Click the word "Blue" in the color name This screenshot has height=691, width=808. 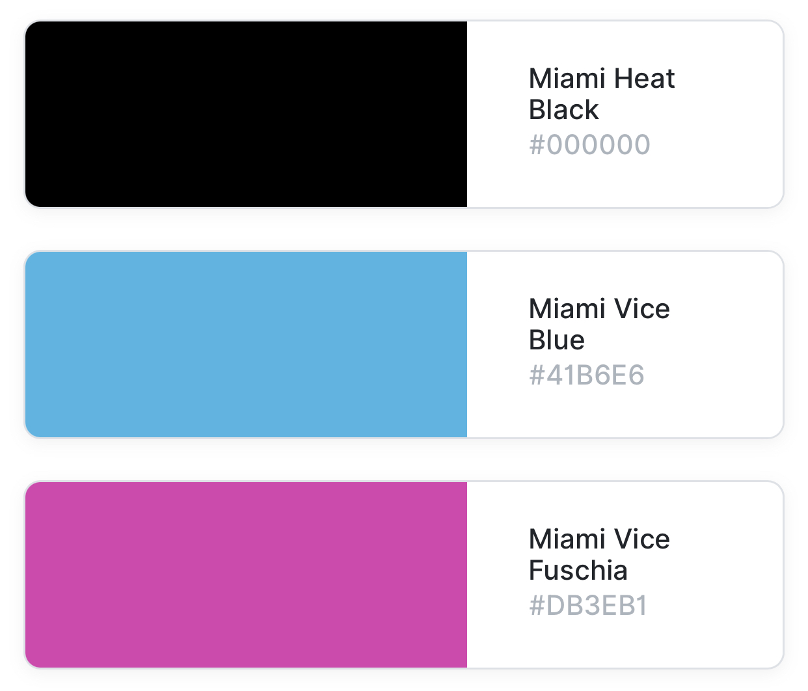pos(557,340)
